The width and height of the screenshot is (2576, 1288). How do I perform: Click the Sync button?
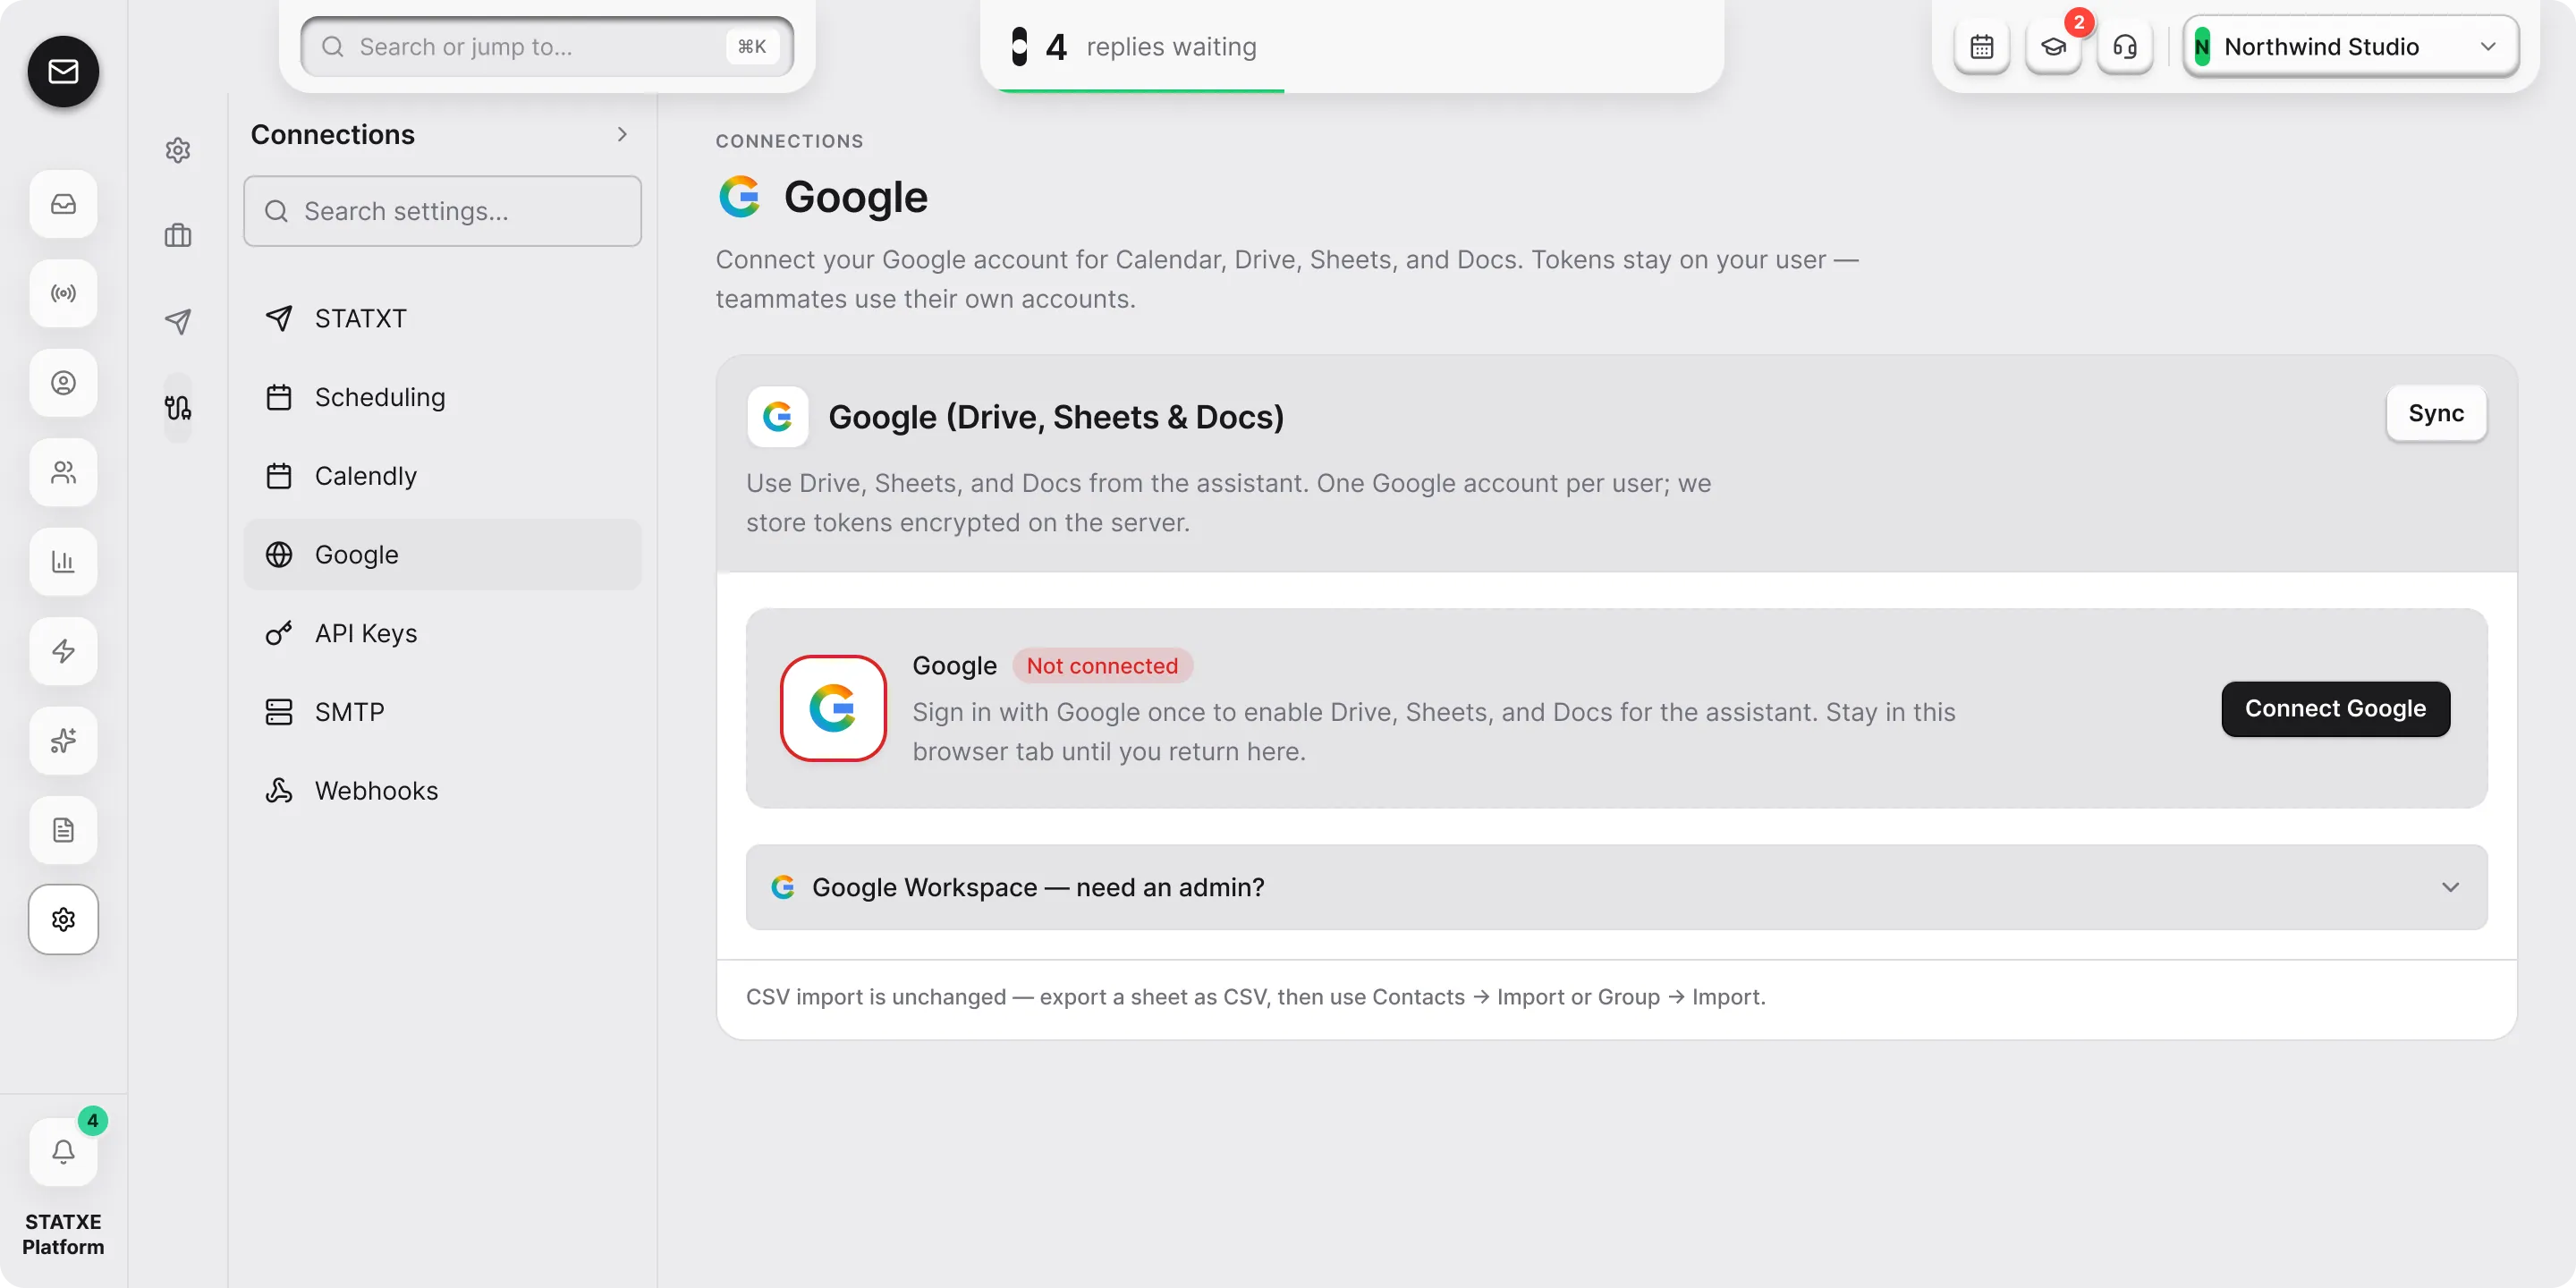[2436, 414]
